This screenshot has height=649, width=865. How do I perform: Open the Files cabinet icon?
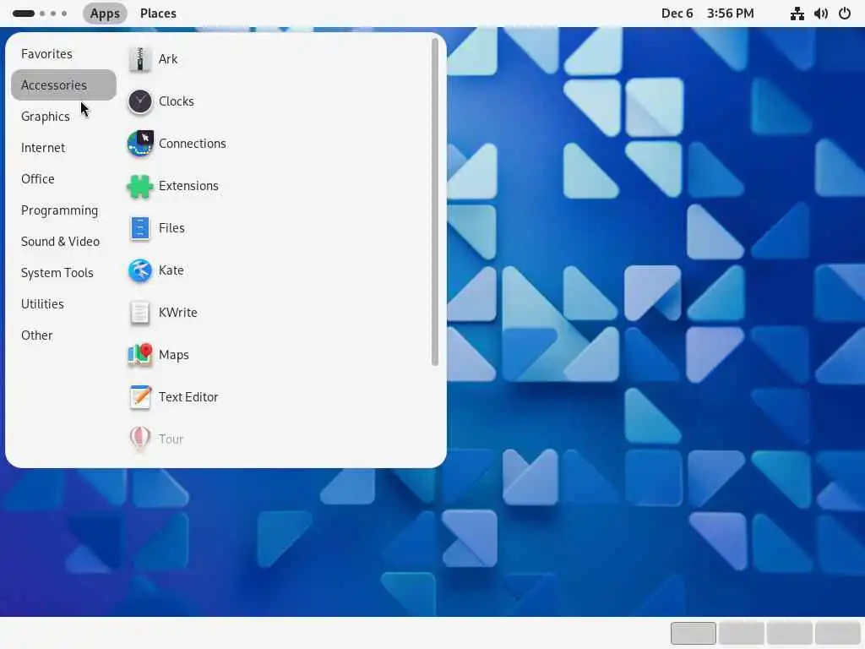pos(140,228)
